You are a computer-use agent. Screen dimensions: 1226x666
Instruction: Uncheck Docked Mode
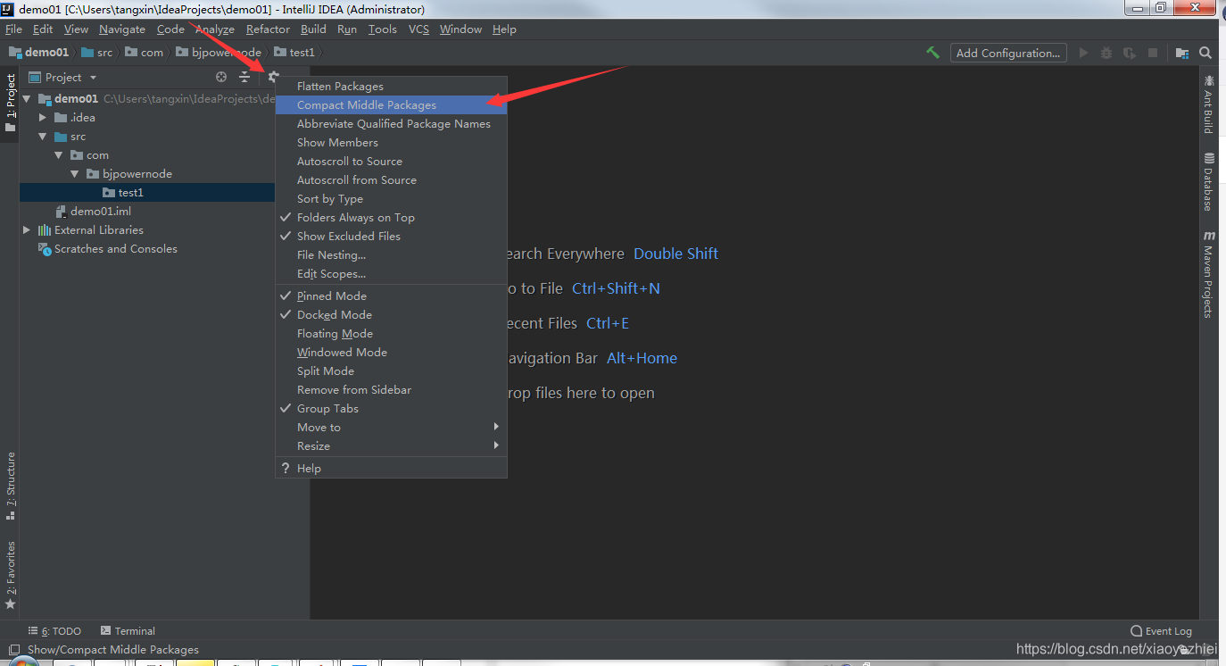[x=391, y=314]
